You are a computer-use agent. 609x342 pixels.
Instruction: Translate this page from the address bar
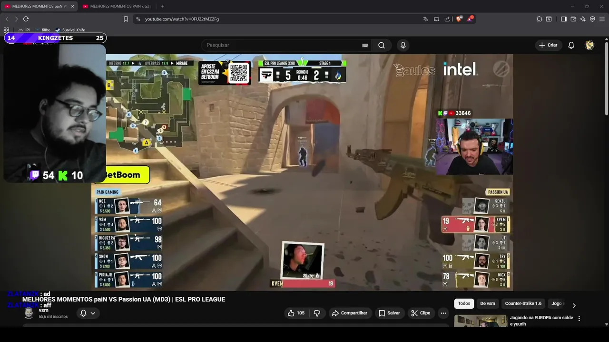pyautogui.click(x=425, y=19)
